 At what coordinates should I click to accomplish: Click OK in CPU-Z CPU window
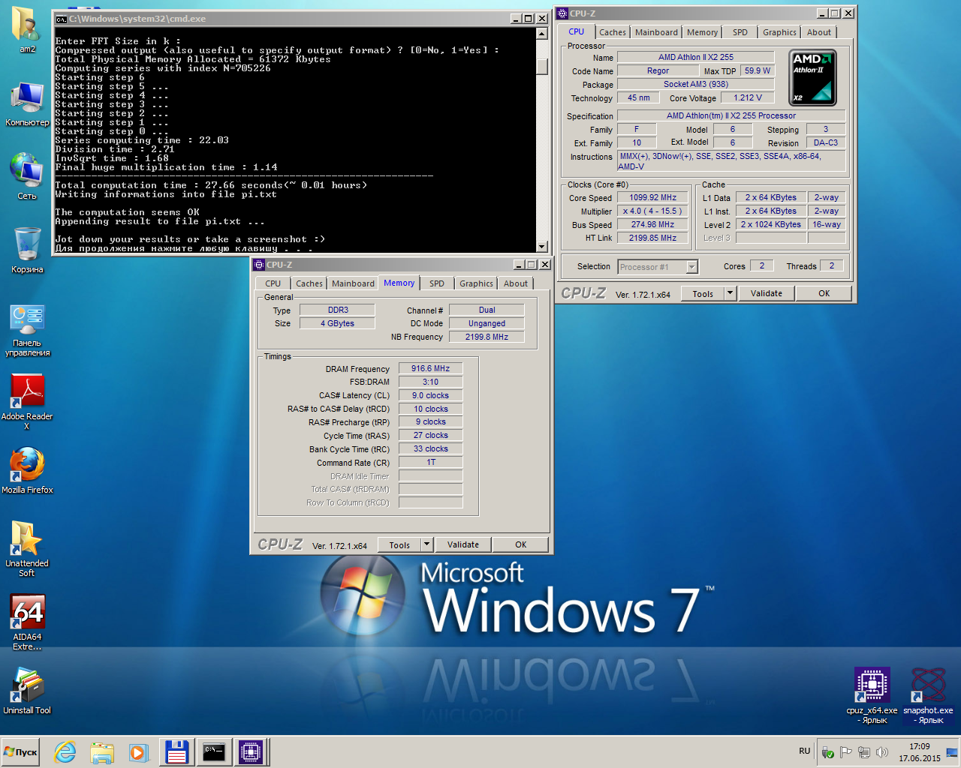(824, 294)
